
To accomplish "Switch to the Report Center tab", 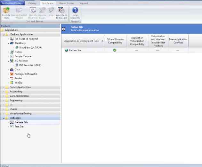I will click(67, 3).
